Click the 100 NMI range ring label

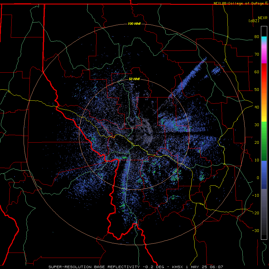pos(134,24)
